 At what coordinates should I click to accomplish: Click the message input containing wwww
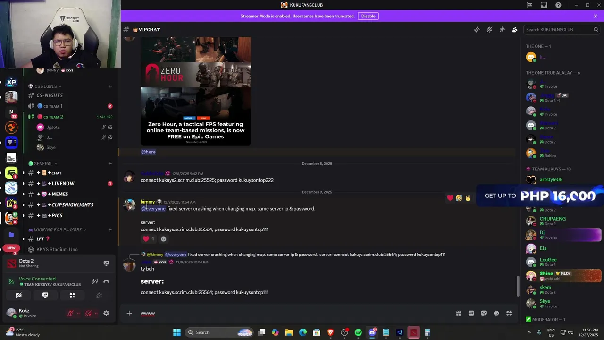(x=295, y=313)
